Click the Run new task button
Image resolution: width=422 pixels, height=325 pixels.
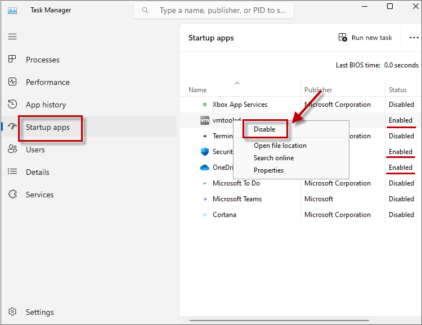(x=365, y=38)
